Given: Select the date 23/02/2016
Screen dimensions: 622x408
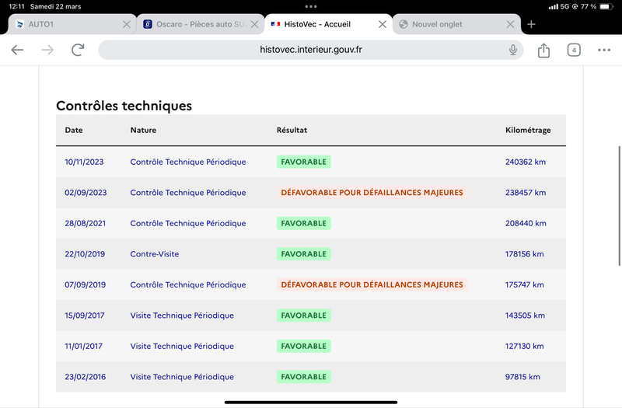Looking at the screenshot, I should tap(86, 377).
